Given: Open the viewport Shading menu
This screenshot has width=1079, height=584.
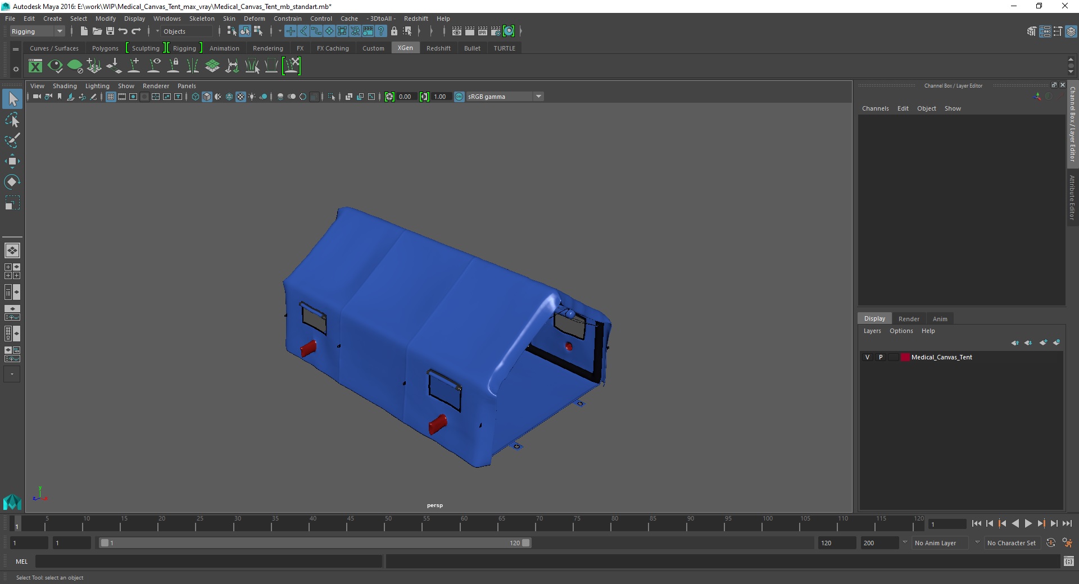Looking at the screenshot, I should click(65, 86).
